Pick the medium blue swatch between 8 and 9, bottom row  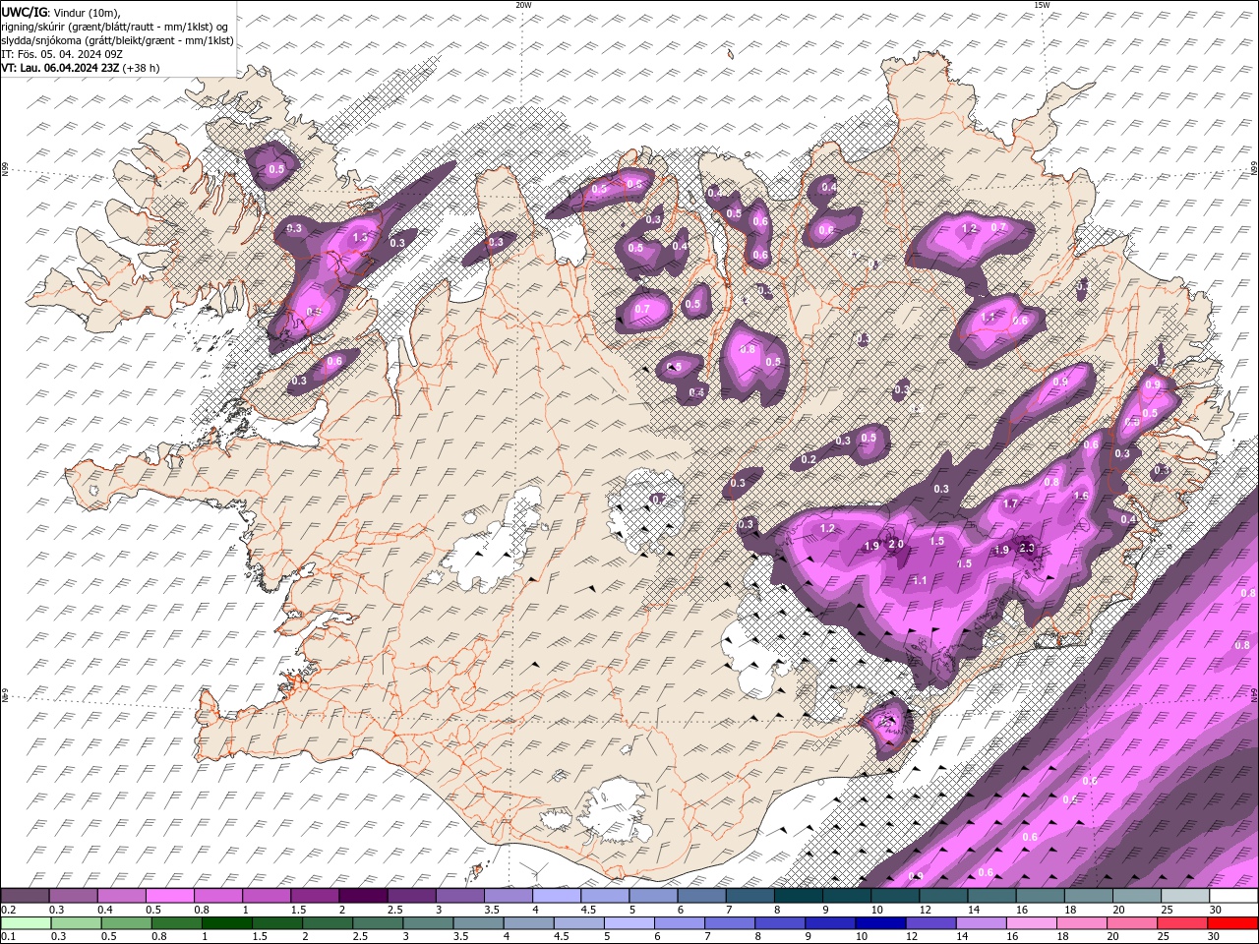pyautogui.click(x=780, y=922)
